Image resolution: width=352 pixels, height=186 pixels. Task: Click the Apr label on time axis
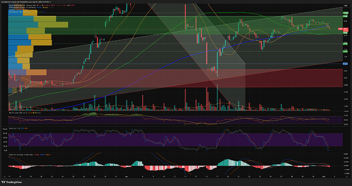pyautogui.click(x=126, y=177)
